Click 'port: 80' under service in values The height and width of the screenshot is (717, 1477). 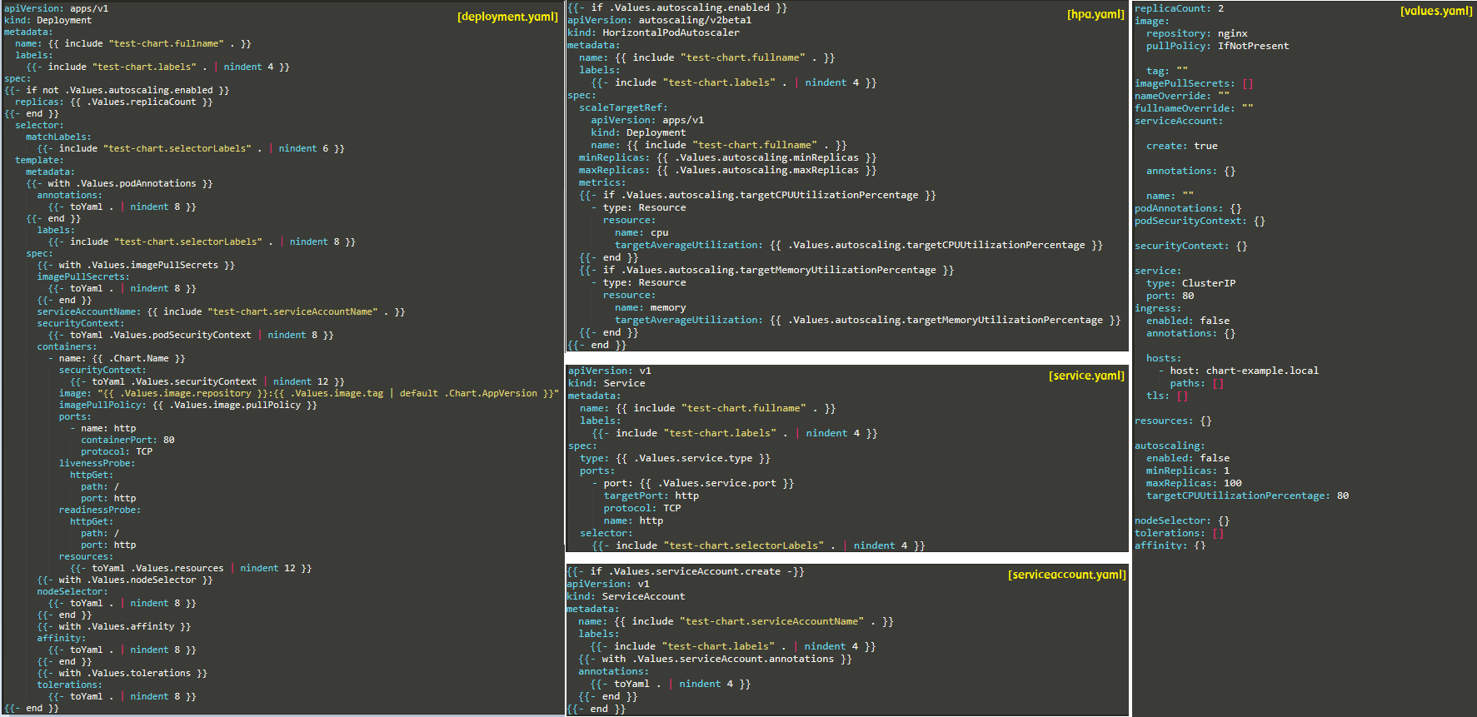[x=1170, y=296]
